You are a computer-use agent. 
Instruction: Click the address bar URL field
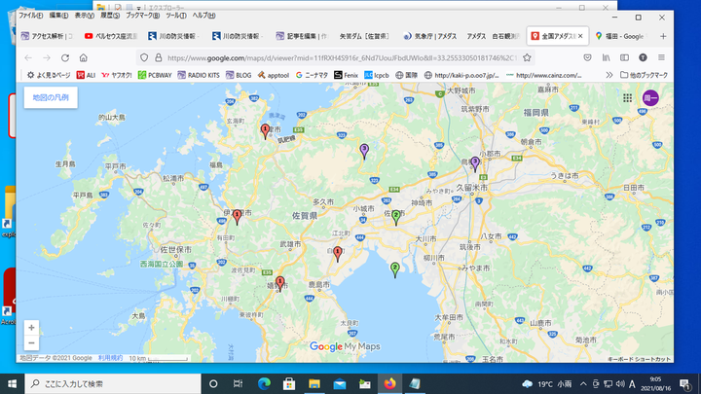[x=341, y=57]
